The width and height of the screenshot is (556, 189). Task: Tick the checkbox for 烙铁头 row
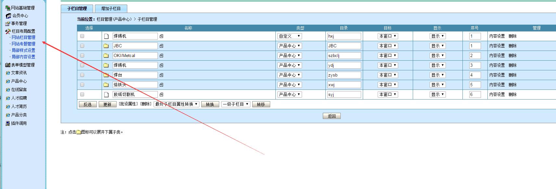[x=82, y=85]
